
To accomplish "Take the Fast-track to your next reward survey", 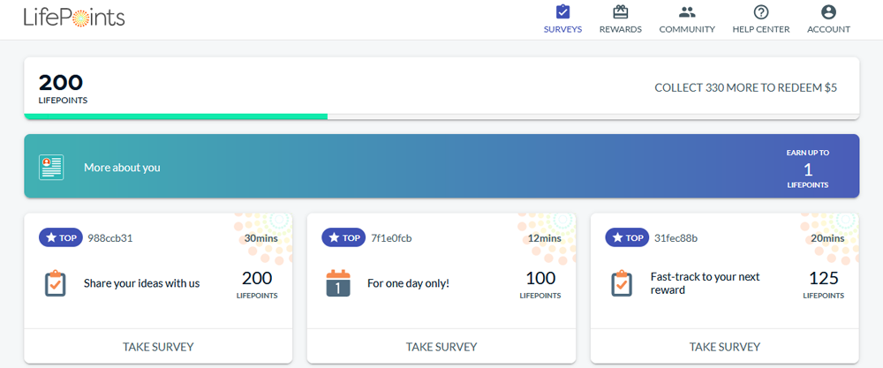I will pos(725,347).
